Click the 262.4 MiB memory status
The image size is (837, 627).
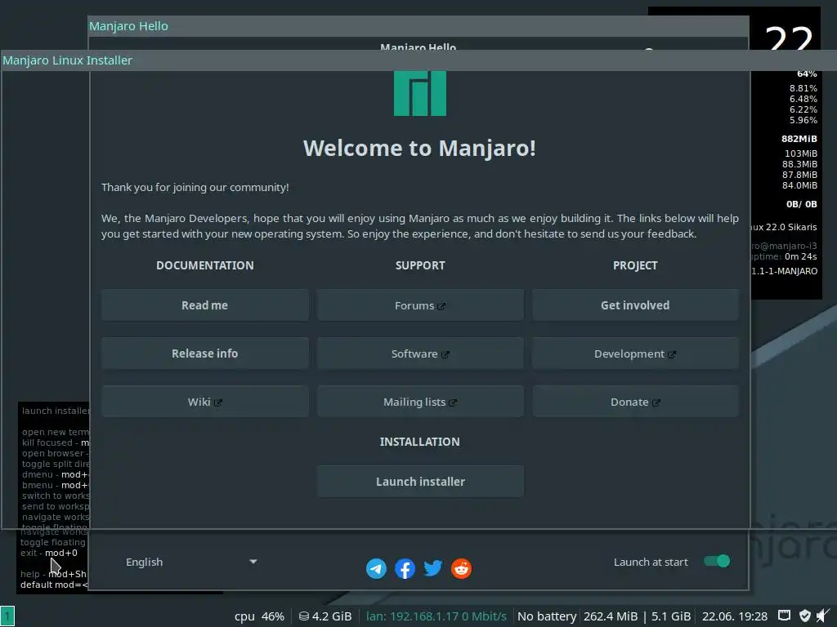pos(611,616)
